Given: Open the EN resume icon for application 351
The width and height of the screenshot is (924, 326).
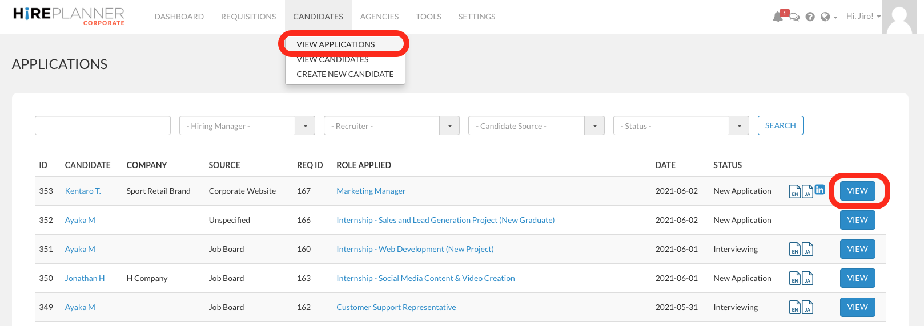Looking at the screenshot, I should point(794,250).
